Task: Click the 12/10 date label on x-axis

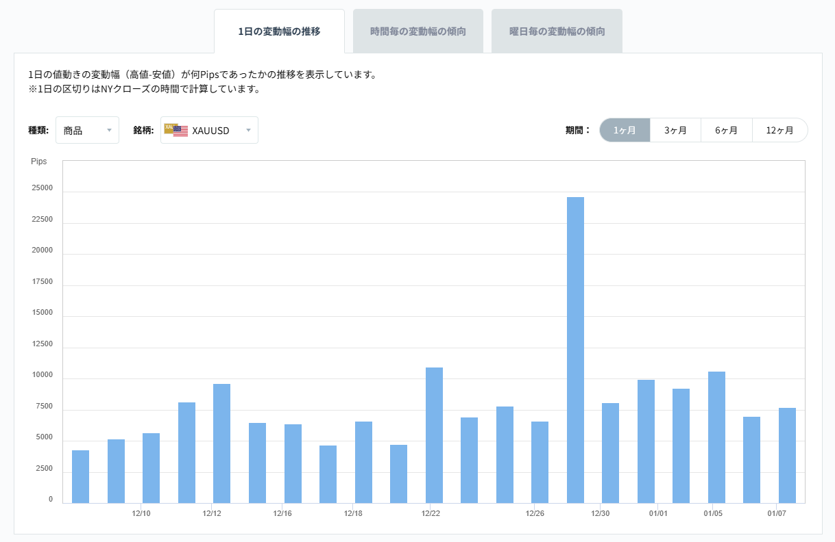Action: [x=142, y=512]
